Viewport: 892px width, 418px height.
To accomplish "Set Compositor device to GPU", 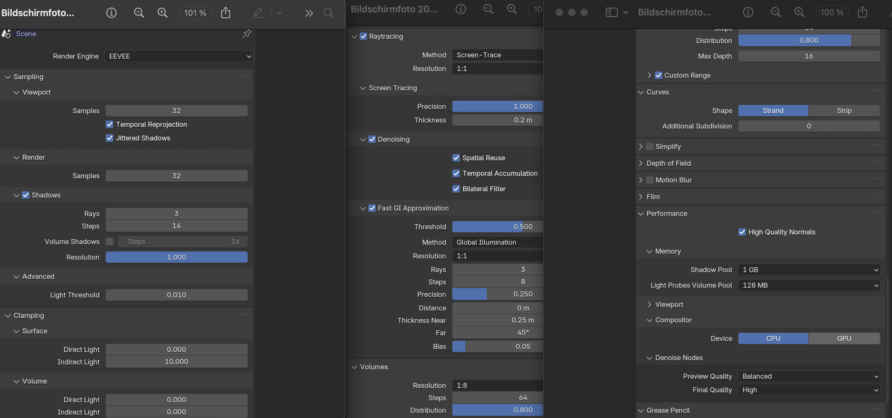I will pos(844,338).
